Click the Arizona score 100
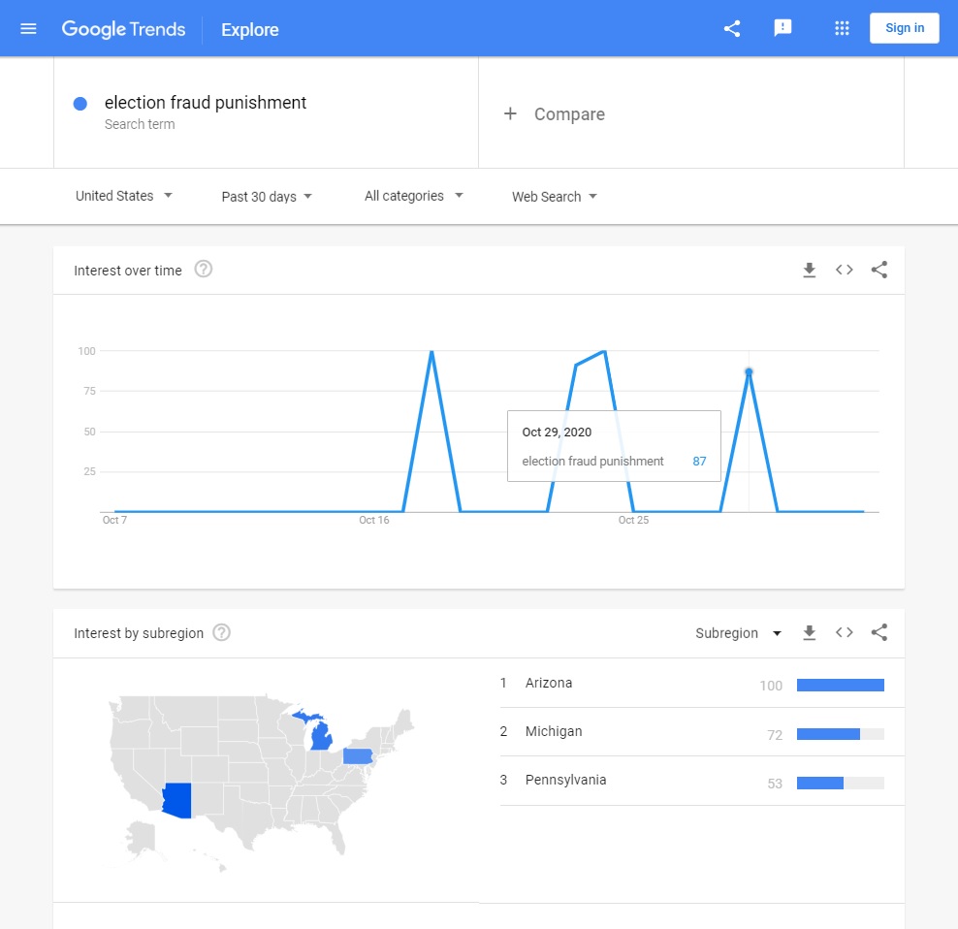Image resolution: width=958 pixels, height=929 pixels. coord(771,686)
